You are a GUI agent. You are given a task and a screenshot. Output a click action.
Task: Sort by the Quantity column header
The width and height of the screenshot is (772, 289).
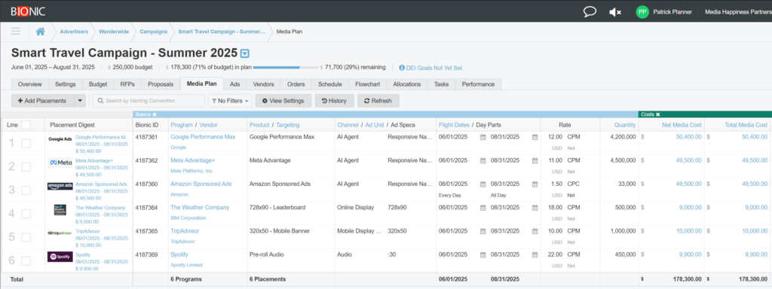pyautogui.click(x=625, y=125)
